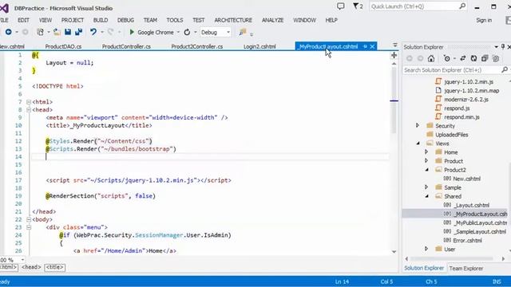This screenshot has width=511, height=287.
Task: Click the Find in Files toolbar icon
Action: tap(243, 32)
